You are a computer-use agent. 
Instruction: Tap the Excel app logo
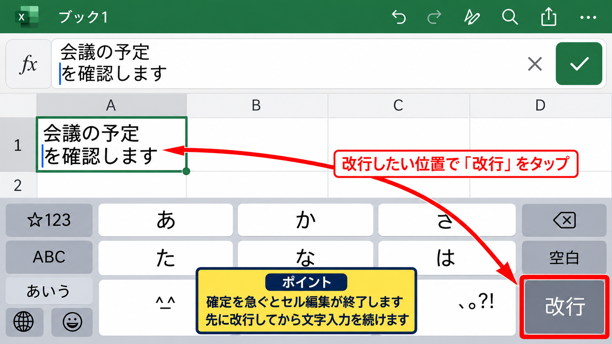pos(27,17)
